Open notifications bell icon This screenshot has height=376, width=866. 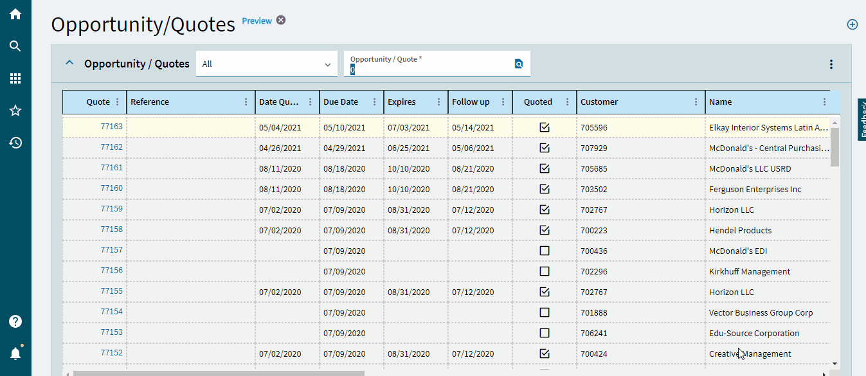[x=15, y=353]
